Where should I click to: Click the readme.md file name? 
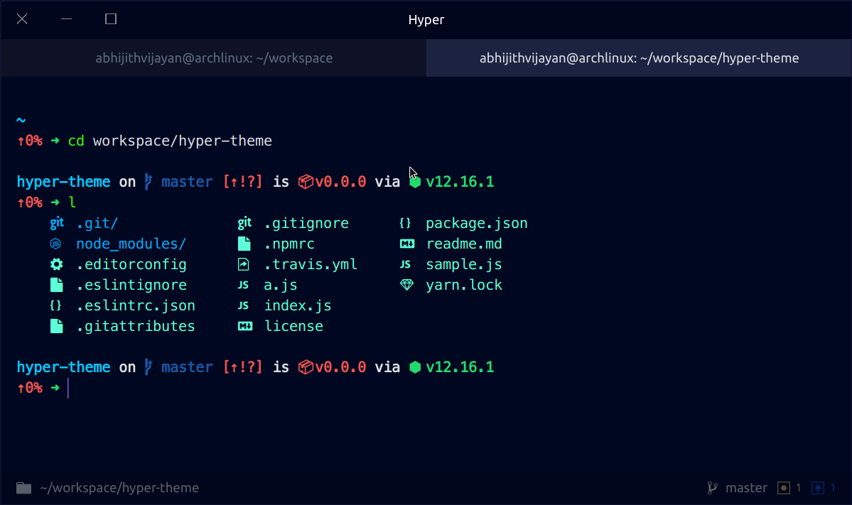coord(464,244)
